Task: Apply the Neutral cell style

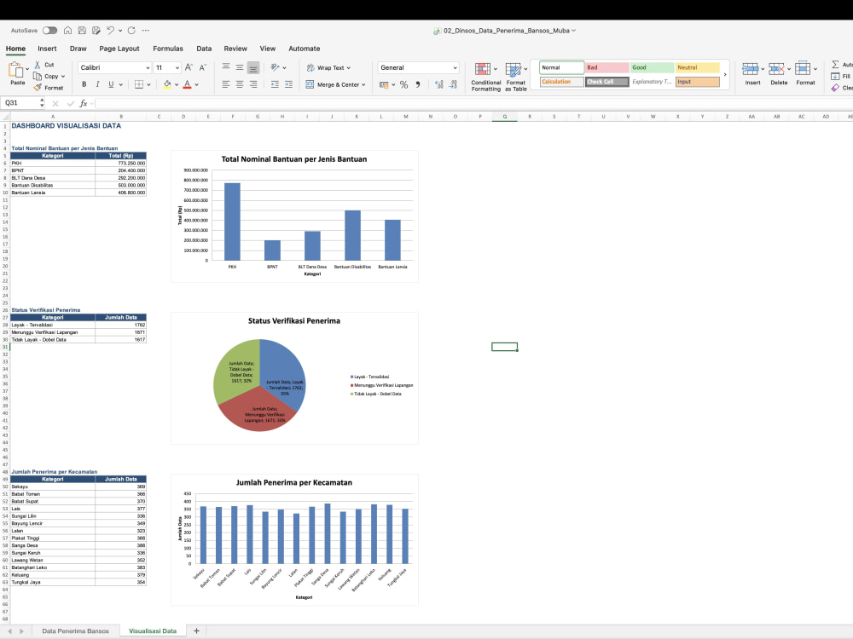Action: pyautogui.click(x=698, y=67)
